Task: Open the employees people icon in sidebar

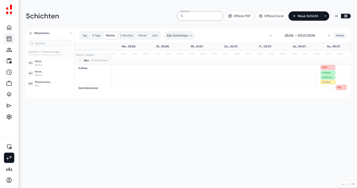Action: tap(9, 50)
